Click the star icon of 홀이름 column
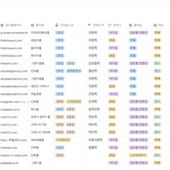 pyautogui.click(x=33, y=25)
